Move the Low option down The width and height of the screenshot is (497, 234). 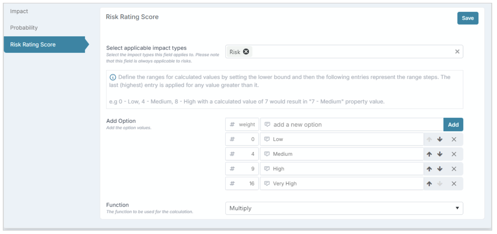pyautogui.click(x=440, y=139)
